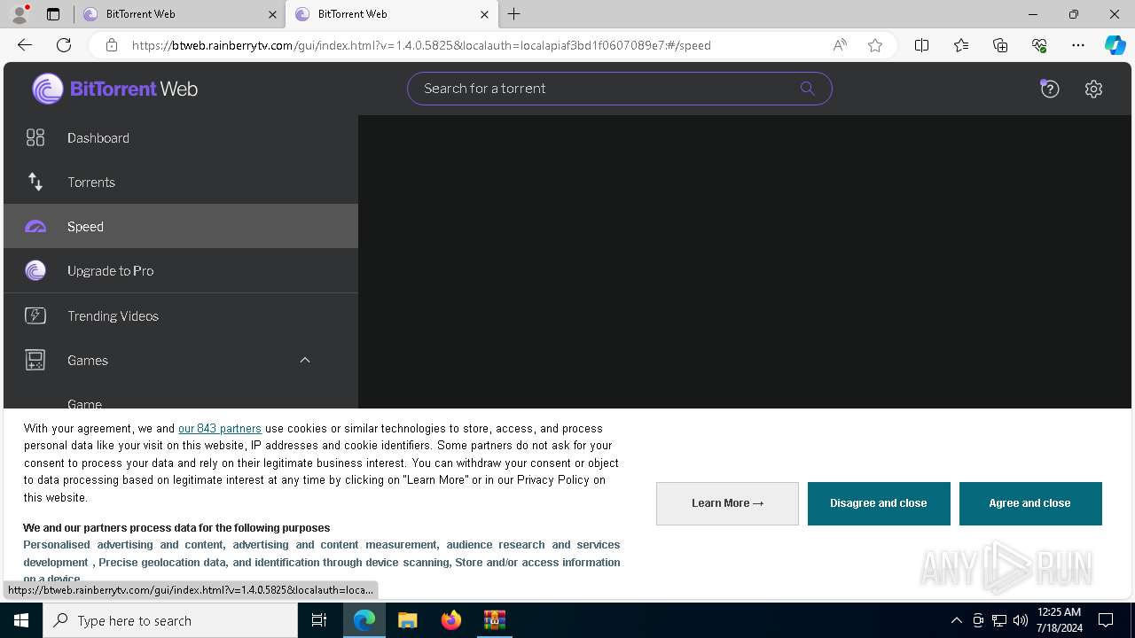This screenshot has width=1135, height=638.
Task: Select the Speed sidebar item
Action: [x=181, y=226]
